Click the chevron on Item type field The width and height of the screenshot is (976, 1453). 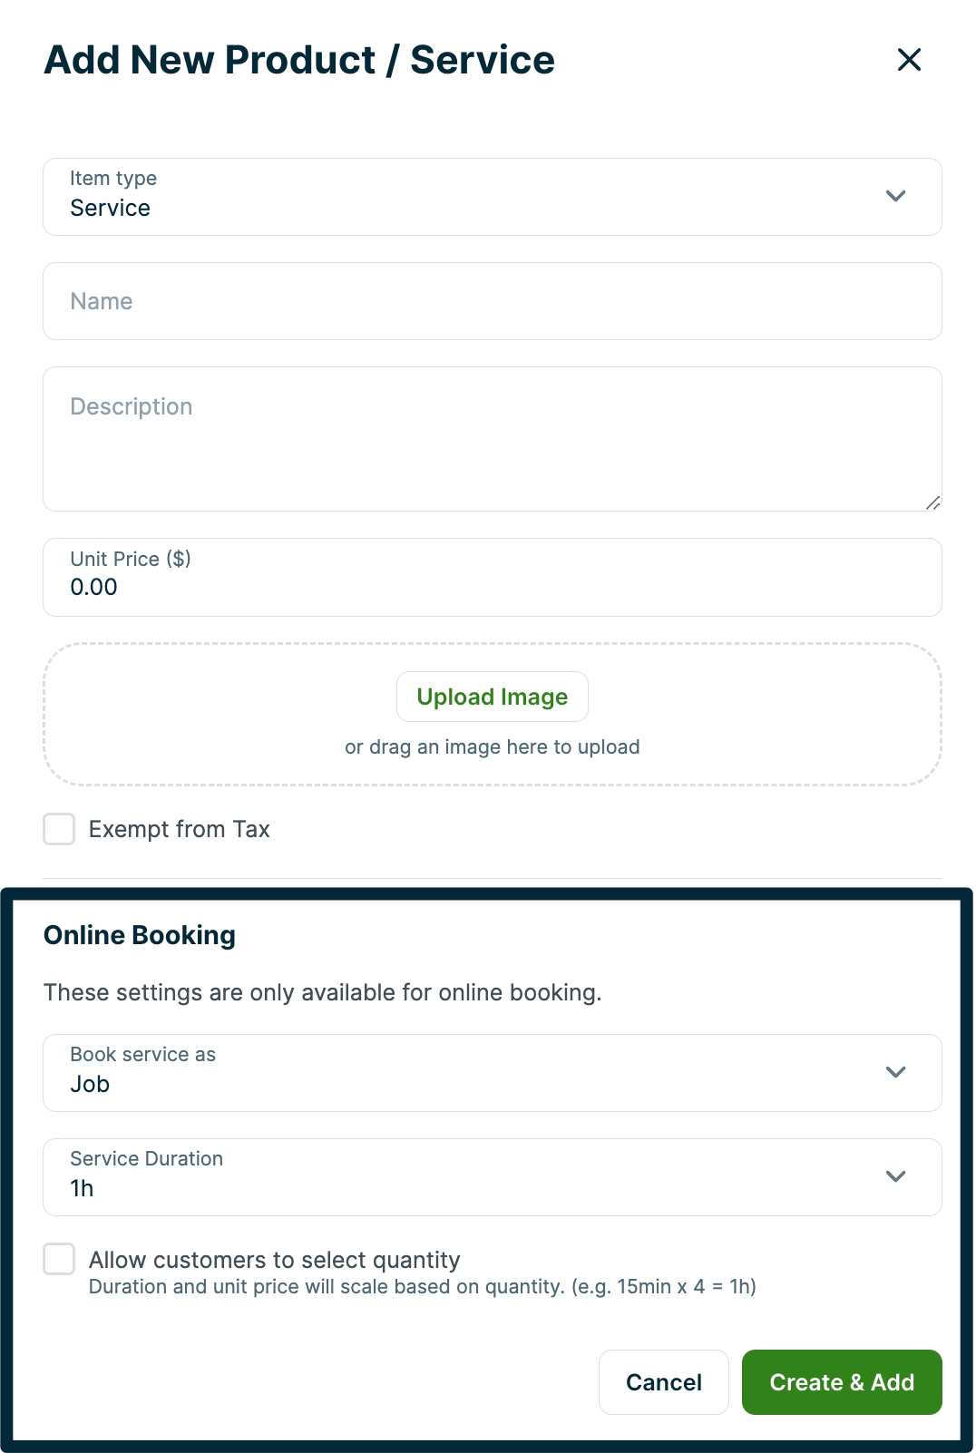click(x=895, y=196)
